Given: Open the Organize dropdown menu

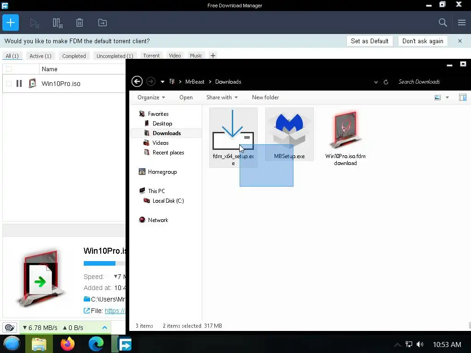Looking at the screenshot, I should (x=151, y=97).
